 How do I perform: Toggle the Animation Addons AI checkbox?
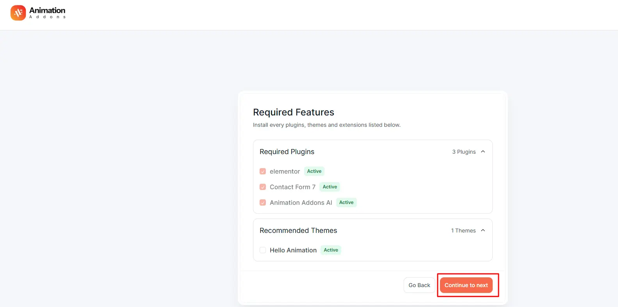[x=263, y=202]
